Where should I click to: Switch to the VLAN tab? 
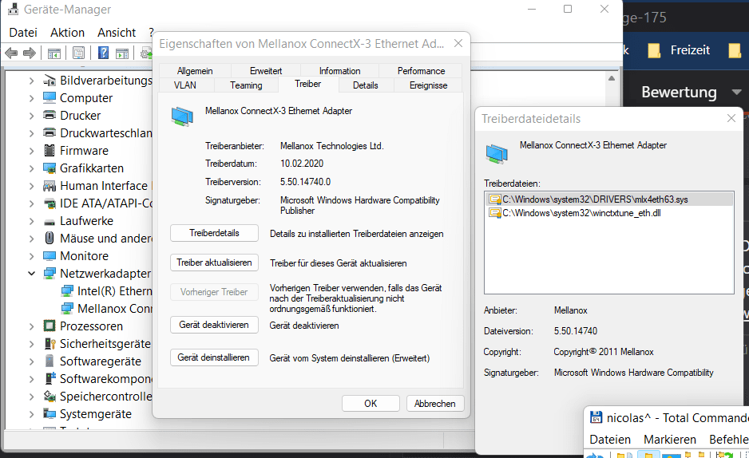tap(185, 85)
